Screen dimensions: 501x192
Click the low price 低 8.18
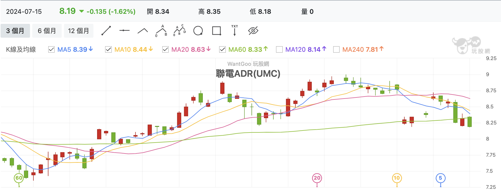click(x=260, y=11)
